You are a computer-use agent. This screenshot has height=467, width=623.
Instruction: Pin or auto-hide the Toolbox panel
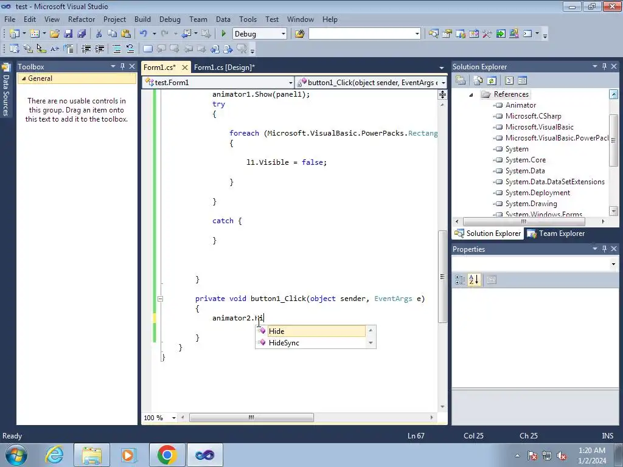[122, 66]
